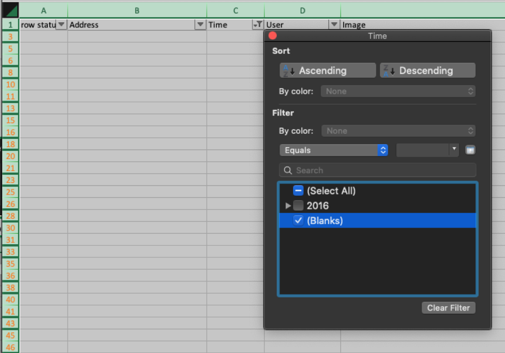
Task: Open the Equals condition dropdown
Action: (x=334, y=150)
